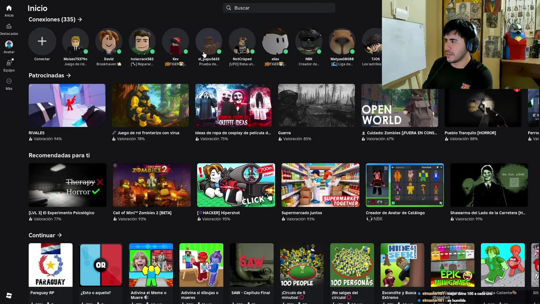Open Adivina si dibujas o mueres tile

tap(201, 265)
